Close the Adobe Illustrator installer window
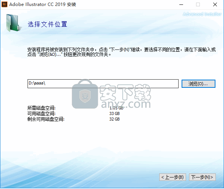 tap(215, 4)
